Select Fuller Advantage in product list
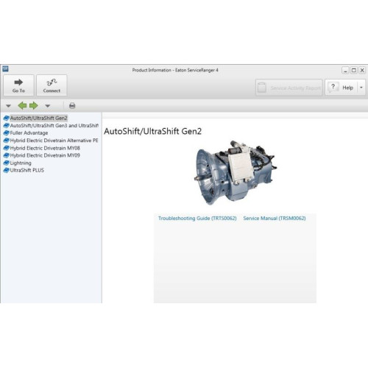 [x=29, y=133]
